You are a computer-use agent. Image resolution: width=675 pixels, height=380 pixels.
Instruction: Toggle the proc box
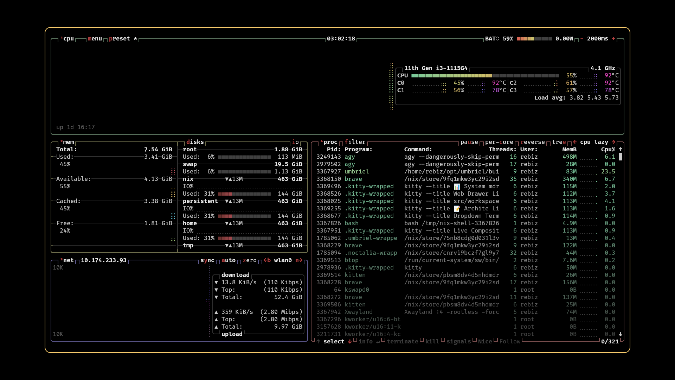pos(329,142)
